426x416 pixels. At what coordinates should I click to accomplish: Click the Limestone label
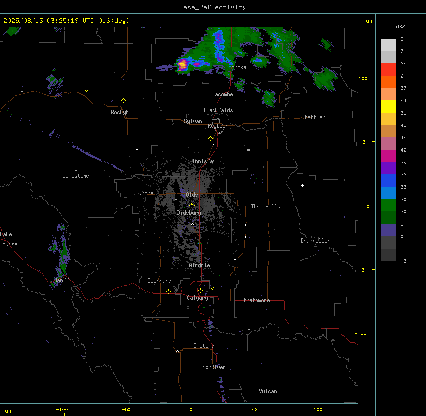point(76,176)
